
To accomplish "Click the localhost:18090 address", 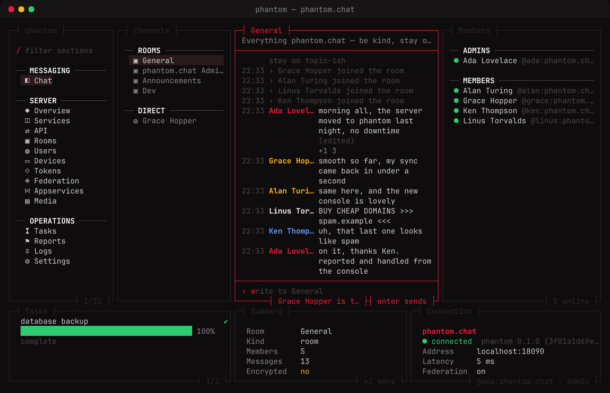I will click(510, 351).
